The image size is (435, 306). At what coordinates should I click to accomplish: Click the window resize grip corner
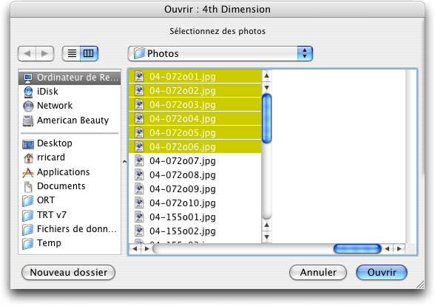(420, 285)
